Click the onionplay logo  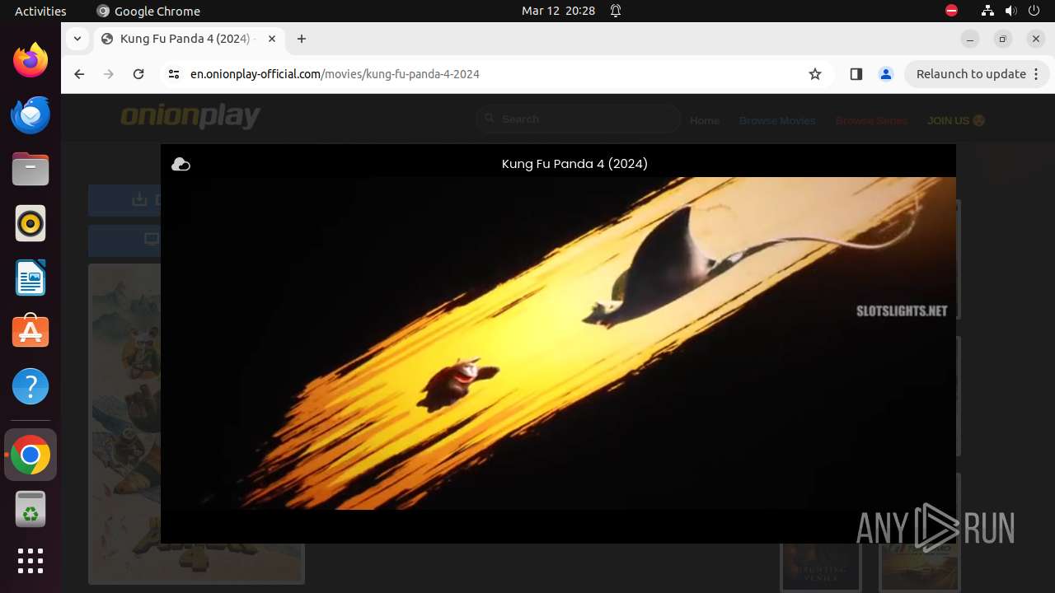190,117
